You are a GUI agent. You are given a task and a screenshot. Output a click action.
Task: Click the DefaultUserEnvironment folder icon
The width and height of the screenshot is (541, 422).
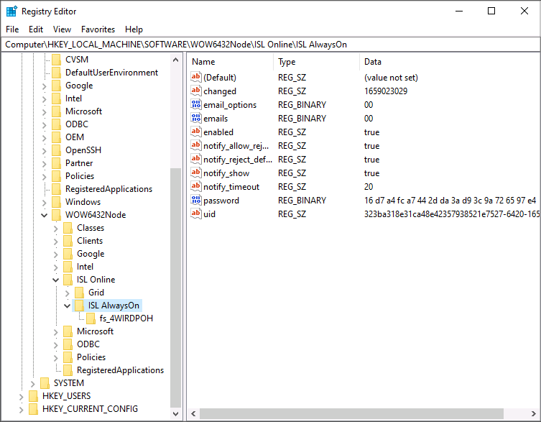click(56, 73)
